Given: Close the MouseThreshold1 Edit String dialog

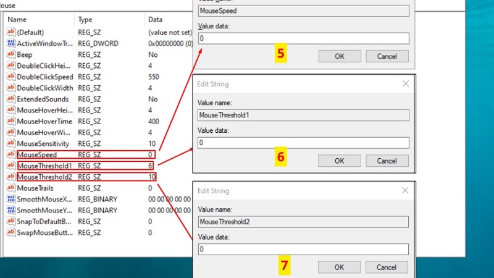Looking at the screenshot, I should click(x=406, y=83).
